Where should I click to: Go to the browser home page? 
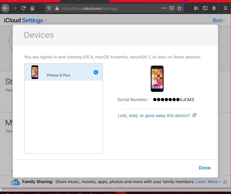point(32,8)
